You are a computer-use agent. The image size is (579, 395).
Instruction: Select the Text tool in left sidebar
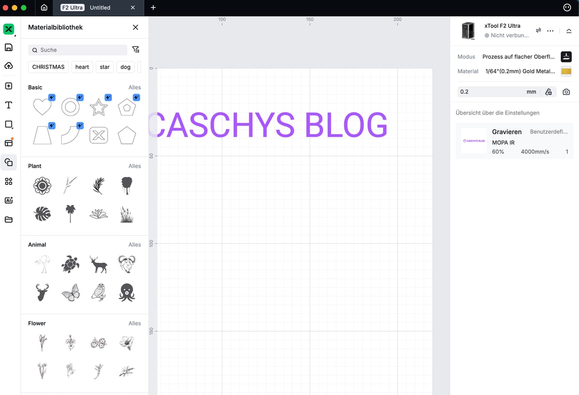9,105
